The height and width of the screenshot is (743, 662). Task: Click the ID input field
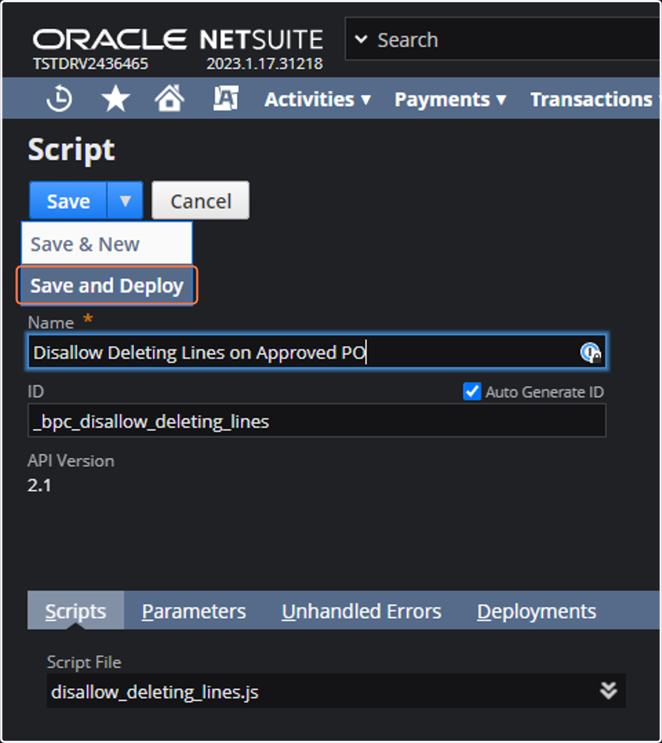click(317, 420)
